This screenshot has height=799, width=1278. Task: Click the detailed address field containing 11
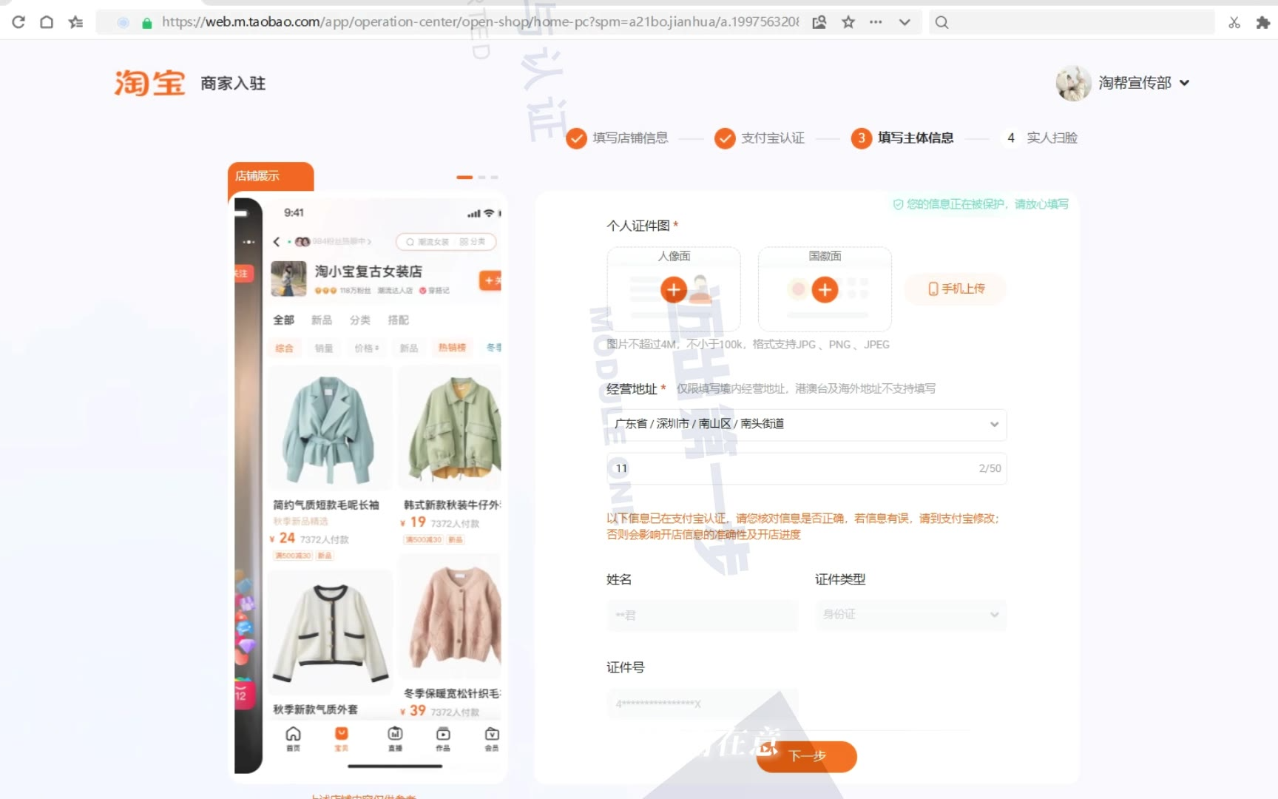(x=806, y=468)
